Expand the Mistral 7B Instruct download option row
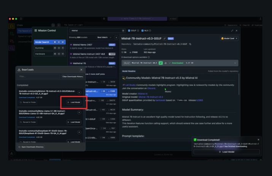 pyautogui.click(x=235, y=63)
